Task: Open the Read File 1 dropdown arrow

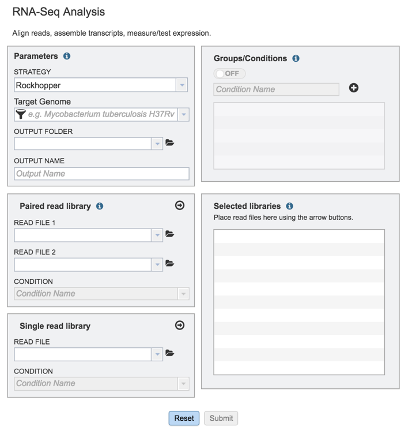Action: point(157,235)
